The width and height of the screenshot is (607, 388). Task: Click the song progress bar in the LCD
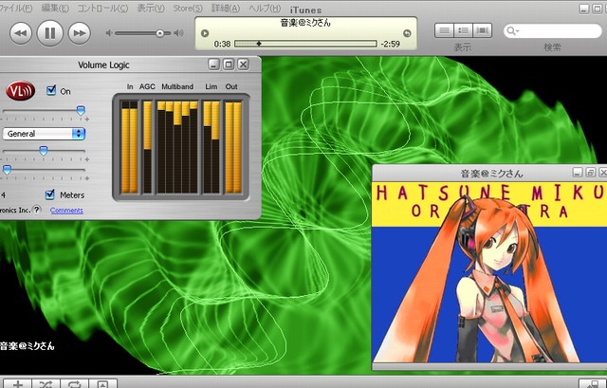pyautogui.click(x=305, y=44)
